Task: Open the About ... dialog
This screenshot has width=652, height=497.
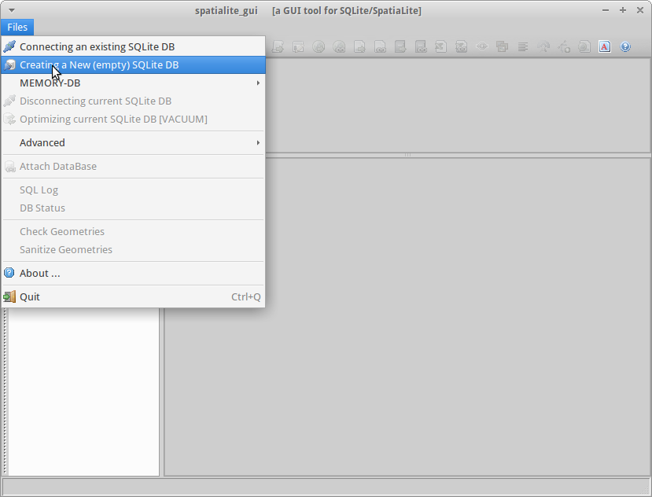Action: point(133,273)
